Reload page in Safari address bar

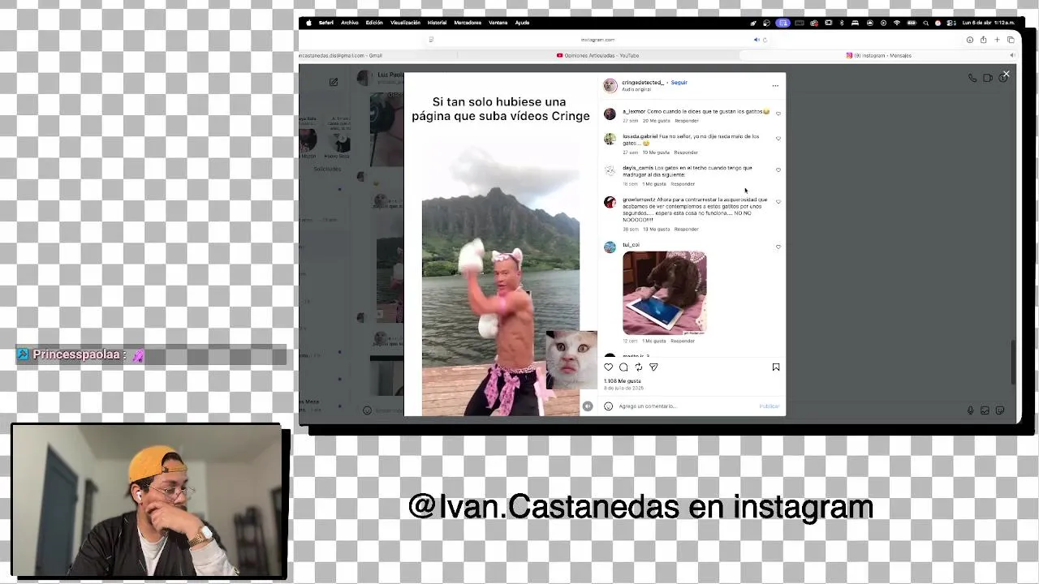point(765,40)
